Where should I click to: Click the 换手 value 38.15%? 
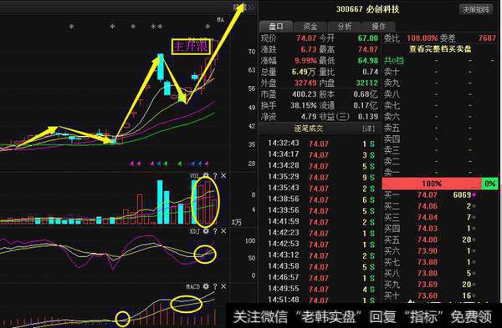303,105
